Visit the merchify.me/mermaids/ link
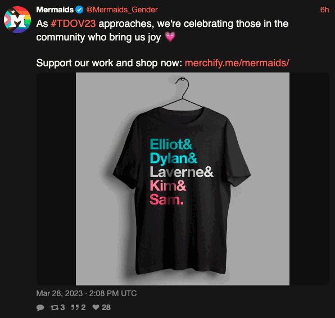Viewport: 335px width, 318px height. (x=237, y=63)
